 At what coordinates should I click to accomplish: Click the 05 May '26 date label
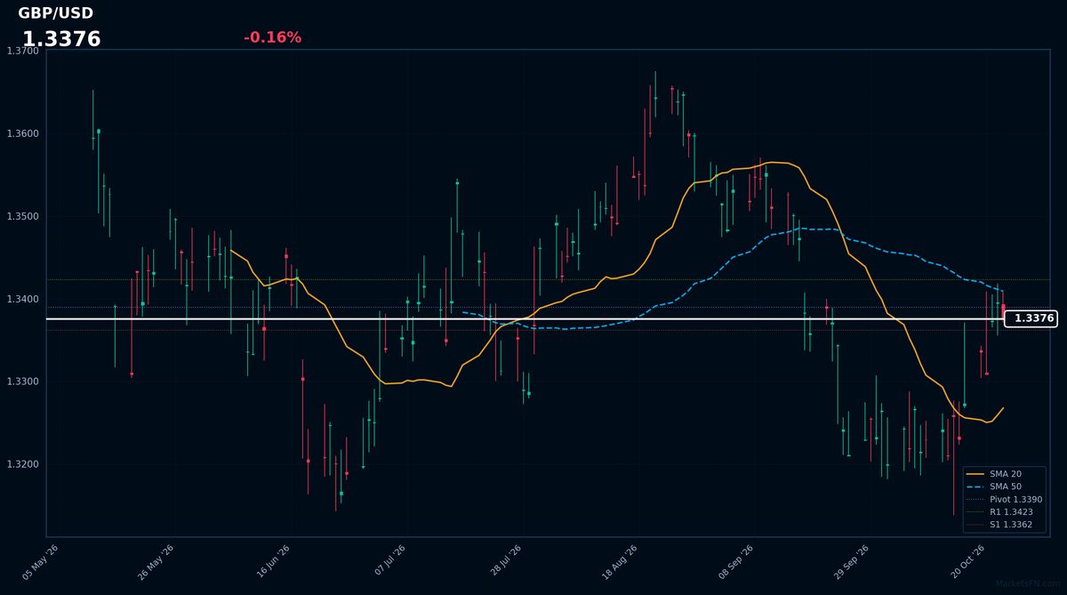point(41,562)
